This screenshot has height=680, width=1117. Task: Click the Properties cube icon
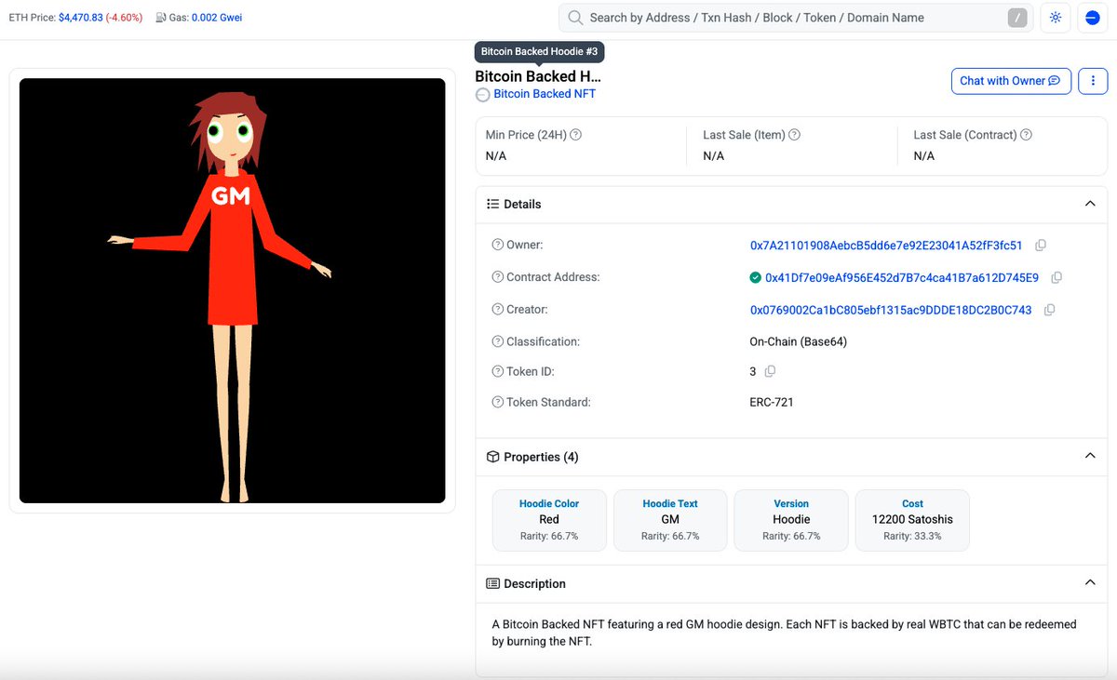[x=491, y=457]
